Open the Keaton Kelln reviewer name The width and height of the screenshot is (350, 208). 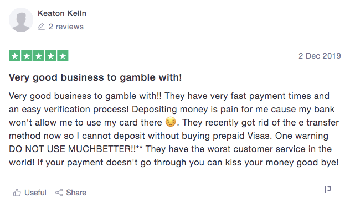point(62,13)
